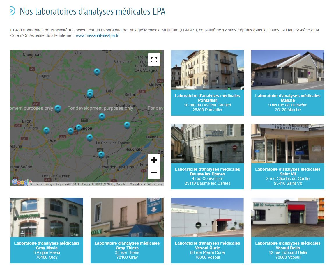Open the Saint Vit laboratory photo
Viewport: 327px width, 265px height.
[288, 143]
